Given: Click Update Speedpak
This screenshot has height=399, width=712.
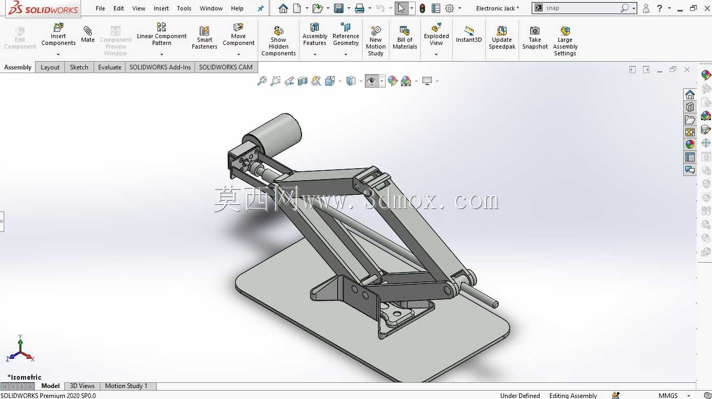Looking at the screenshot, I should [502, 38].
